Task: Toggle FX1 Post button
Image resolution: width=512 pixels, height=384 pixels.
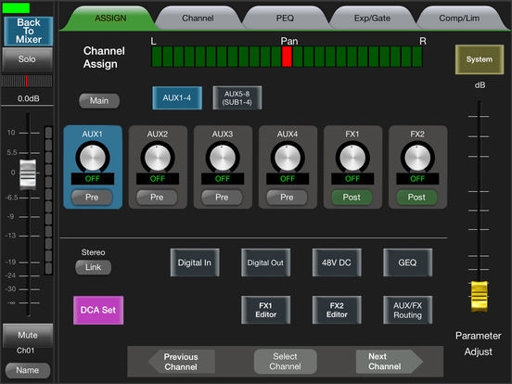Action: click(352, 198)
